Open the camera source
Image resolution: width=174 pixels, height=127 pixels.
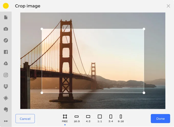6,29
